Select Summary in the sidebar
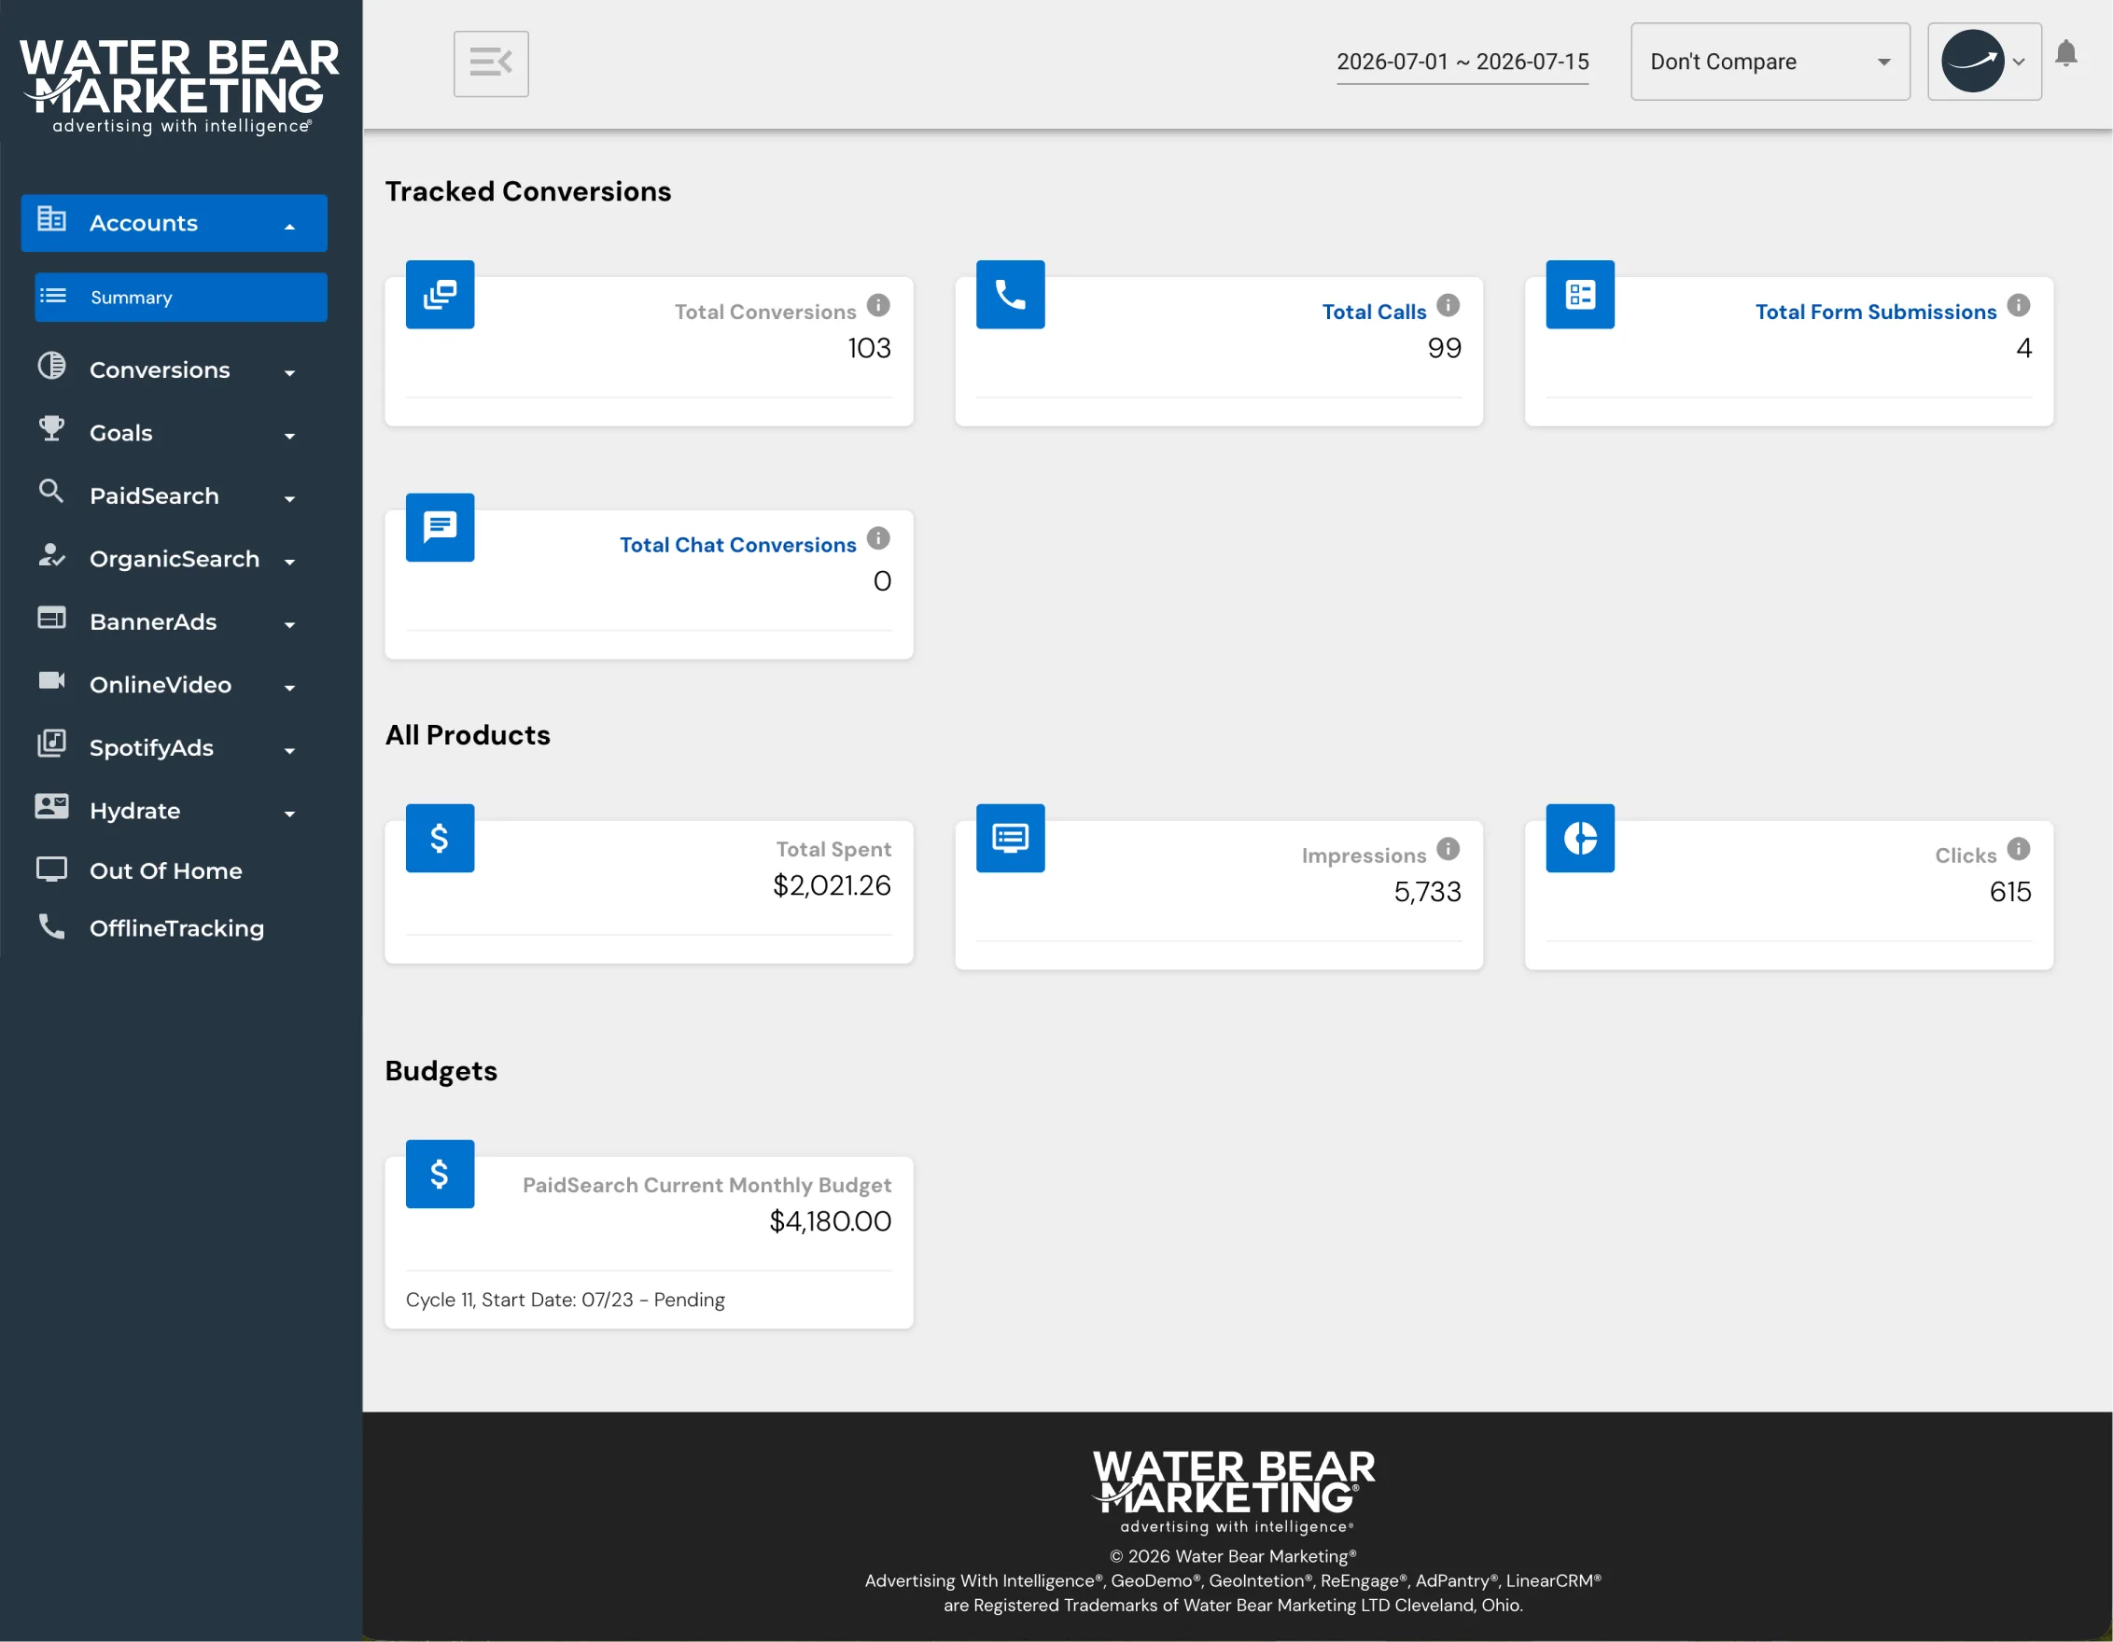The height and width of the screenshot is (1642, 2113). coord(181,297)
